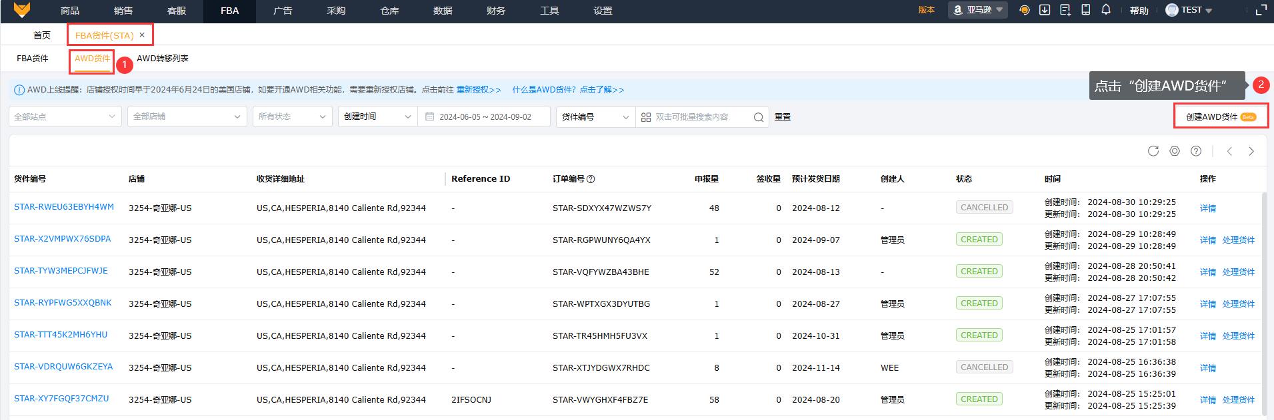Click the download center icon
The width and height of the screenshot is (1274, 420).
point(1045,10)
